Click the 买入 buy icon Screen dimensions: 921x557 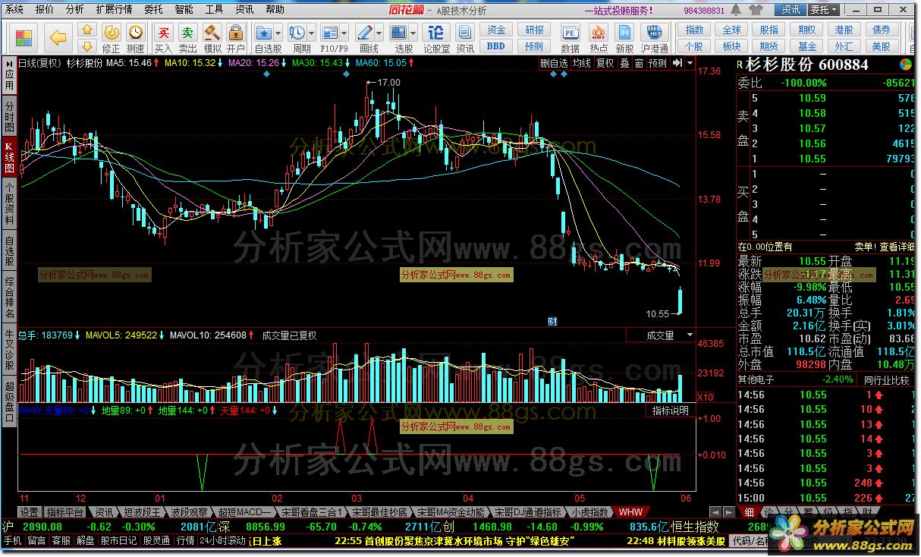pos(163,38)
